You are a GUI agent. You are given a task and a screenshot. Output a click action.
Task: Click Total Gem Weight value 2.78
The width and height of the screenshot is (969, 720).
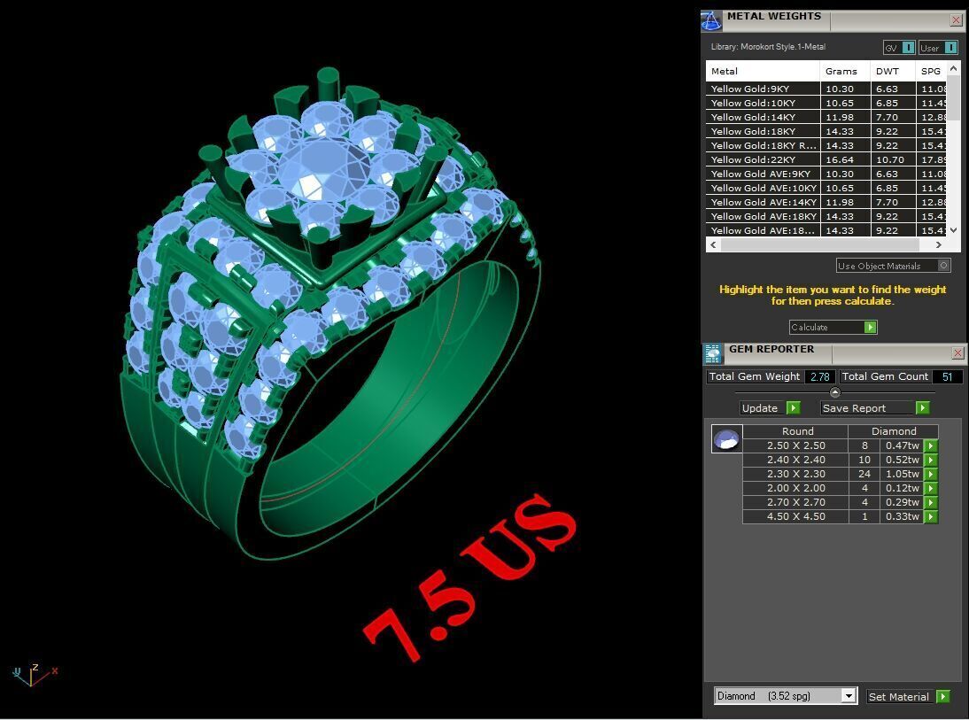pos(820,377)
